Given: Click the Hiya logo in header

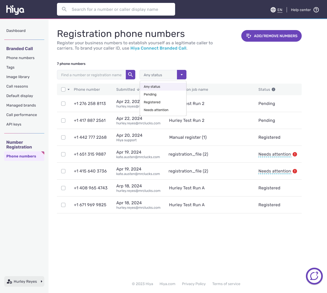Looking at the screenshot, I should [15, 10].
